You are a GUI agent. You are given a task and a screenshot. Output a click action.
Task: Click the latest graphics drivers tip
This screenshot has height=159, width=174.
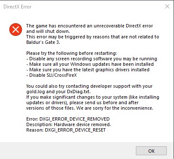click(88, 70)
